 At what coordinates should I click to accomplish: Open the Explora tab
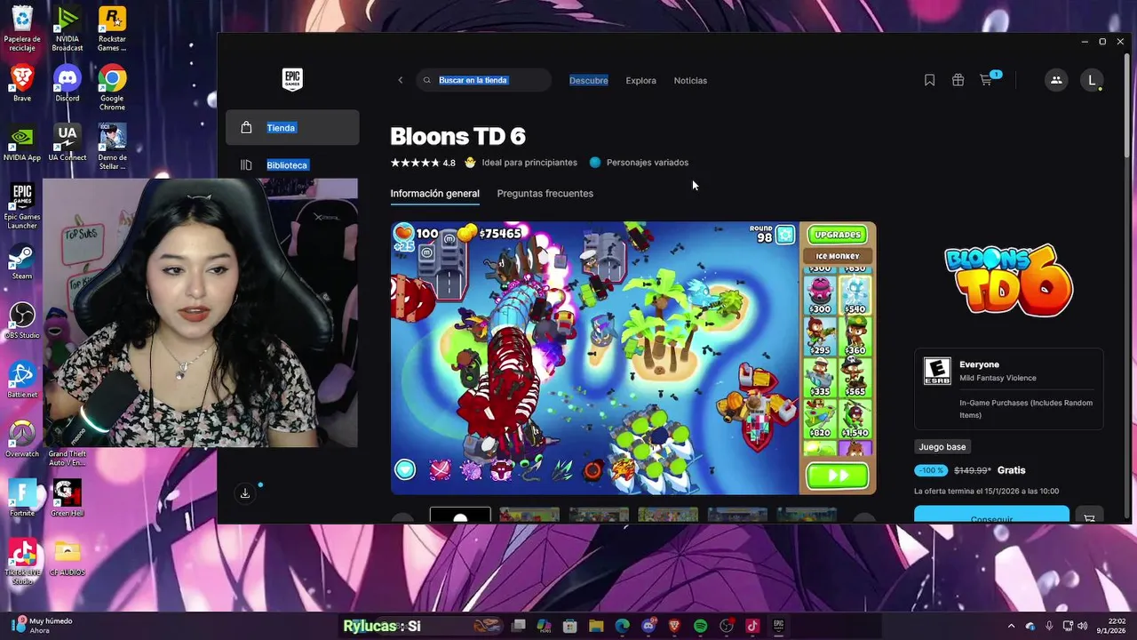[640, 80]
